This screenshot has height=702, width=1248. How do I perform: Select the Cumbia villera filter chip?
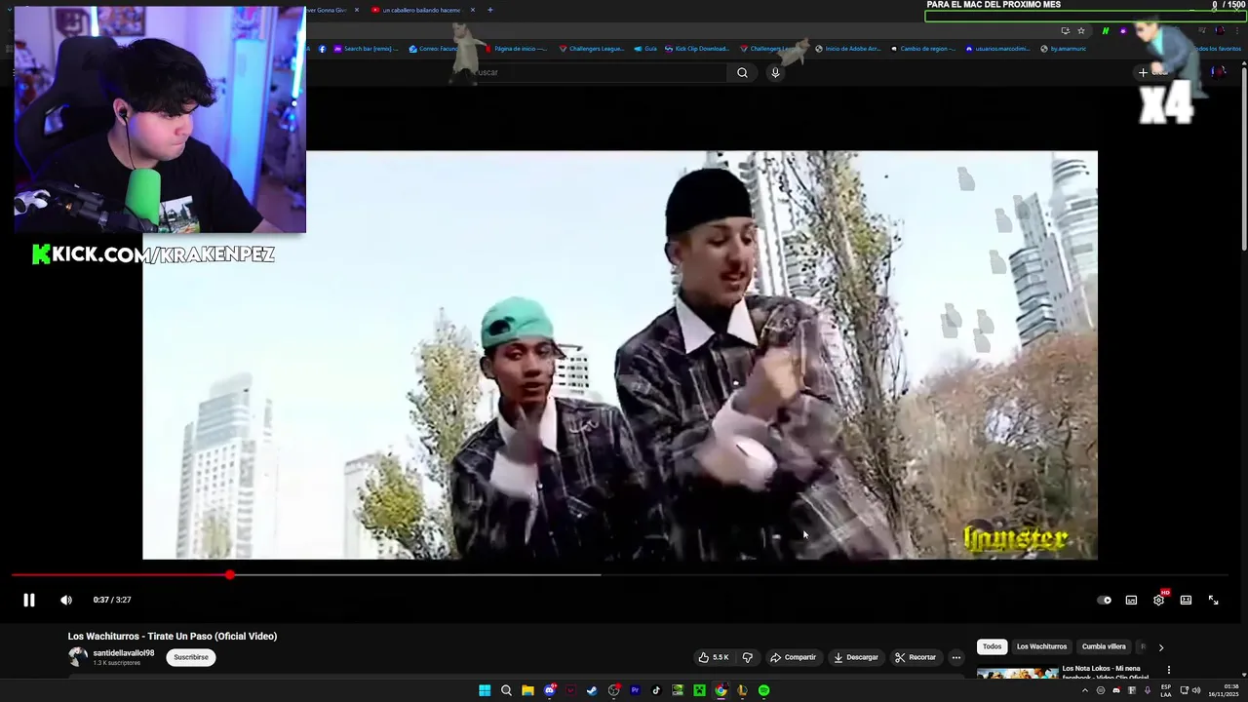click(1104, 646)
